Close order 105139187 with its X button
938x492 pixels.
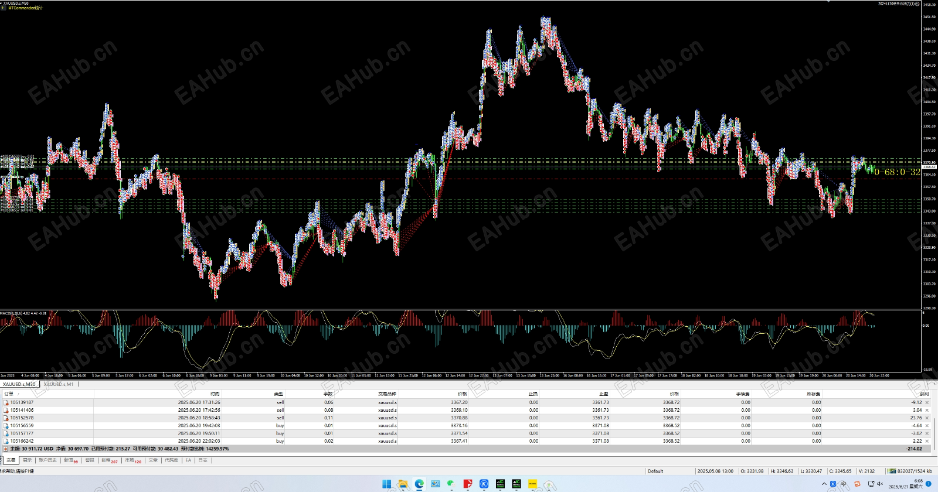(x=927, y=402)
